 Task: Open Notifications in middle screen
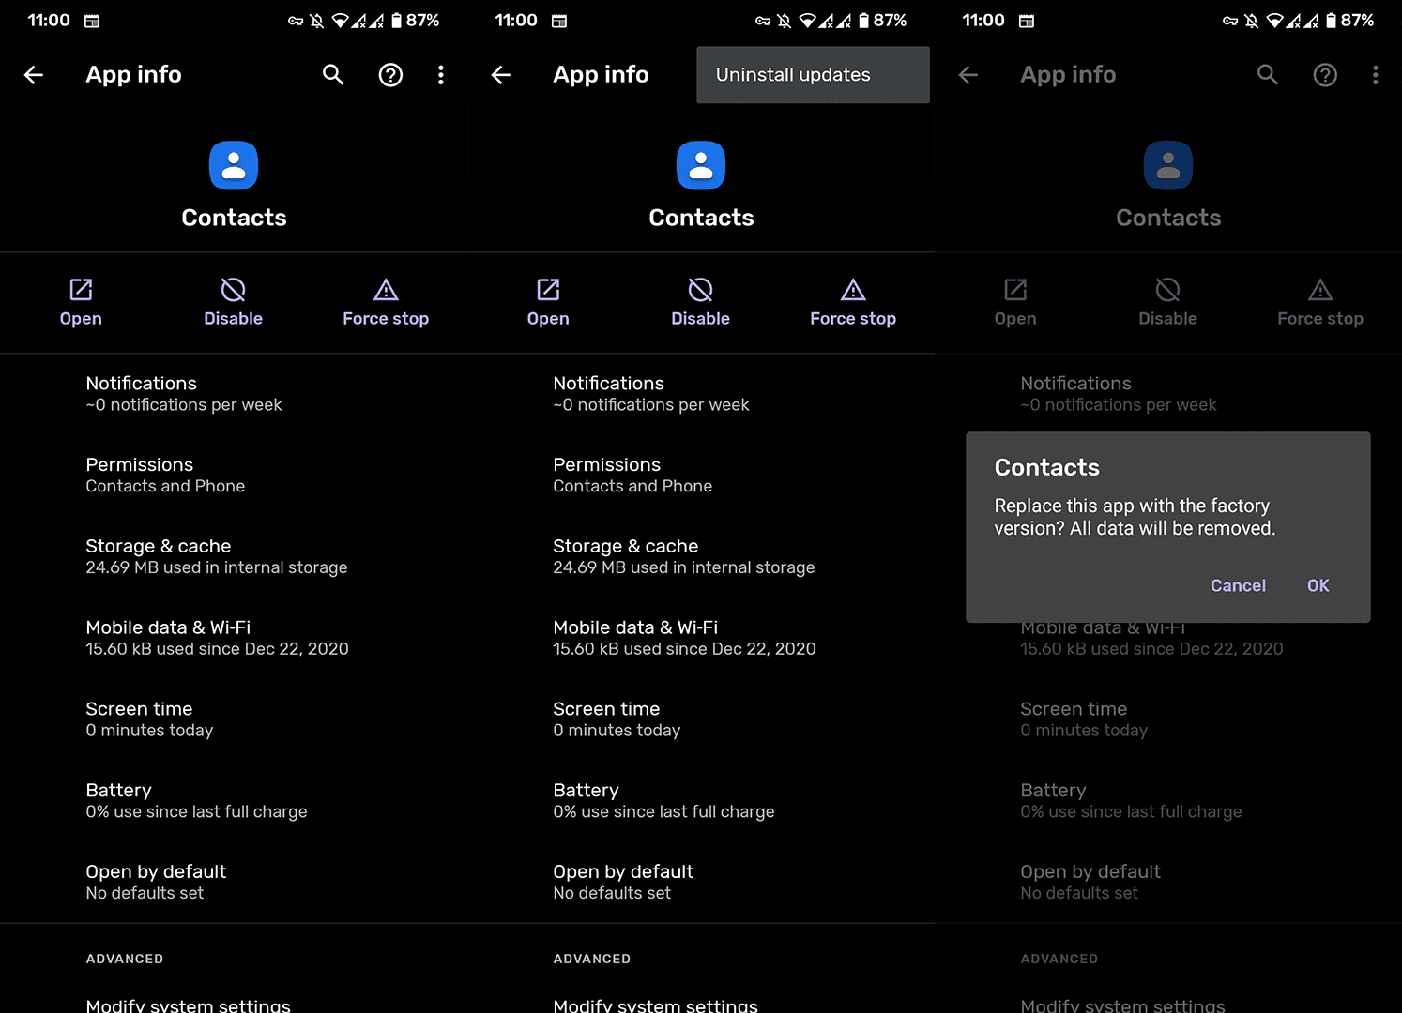(701, 394)
